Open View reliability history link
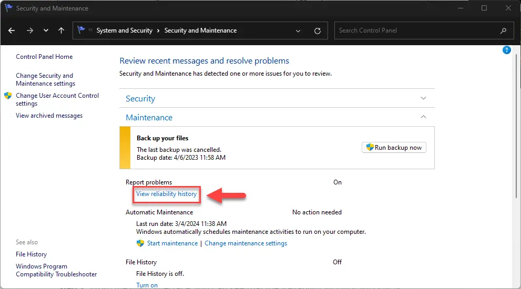 pyautogui.click(x=166, y=194)
